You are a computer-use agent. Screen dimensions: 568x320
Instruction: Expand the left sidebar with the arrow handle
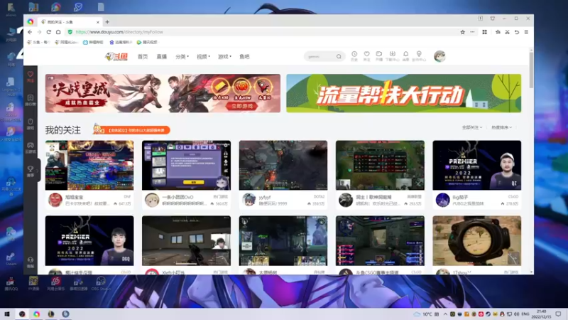tap(38, 171)
